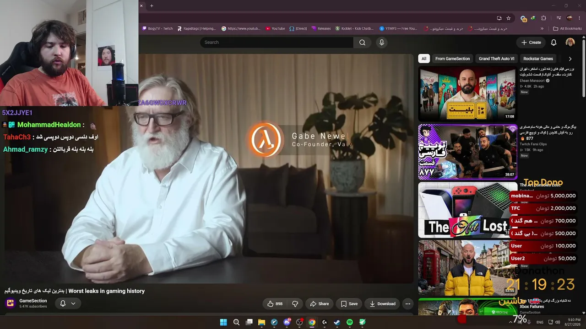Open the Rapidtags bookmark
Screen dimensions: 586x329
pyautogui.click(x=196, y=28)
